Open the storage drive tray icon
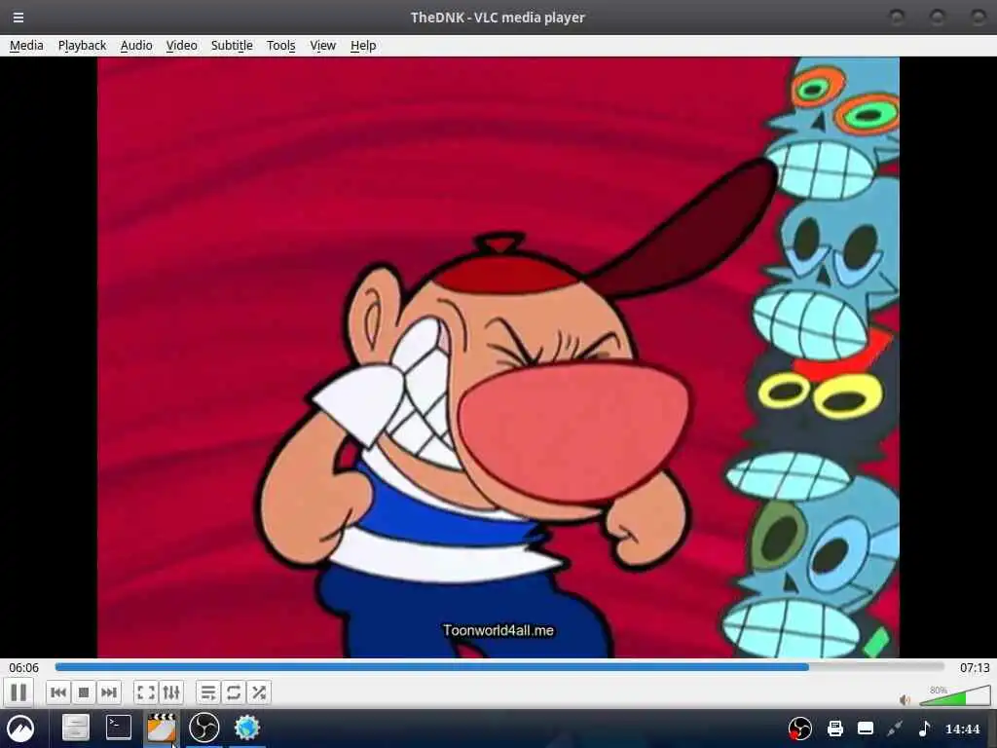The width and height of the screenshot is (997, 748). (x=866, y=729)
